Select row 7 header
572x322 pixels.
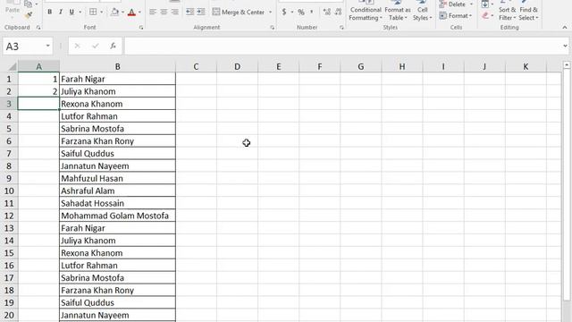pos(9,154)
